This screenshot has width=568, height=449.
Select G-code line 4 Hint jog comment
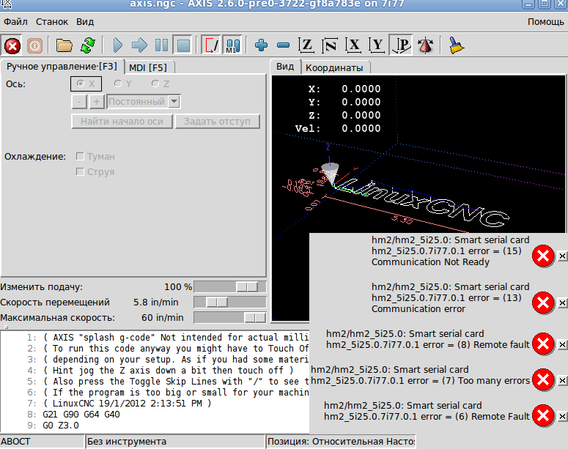tap(168, 371)
